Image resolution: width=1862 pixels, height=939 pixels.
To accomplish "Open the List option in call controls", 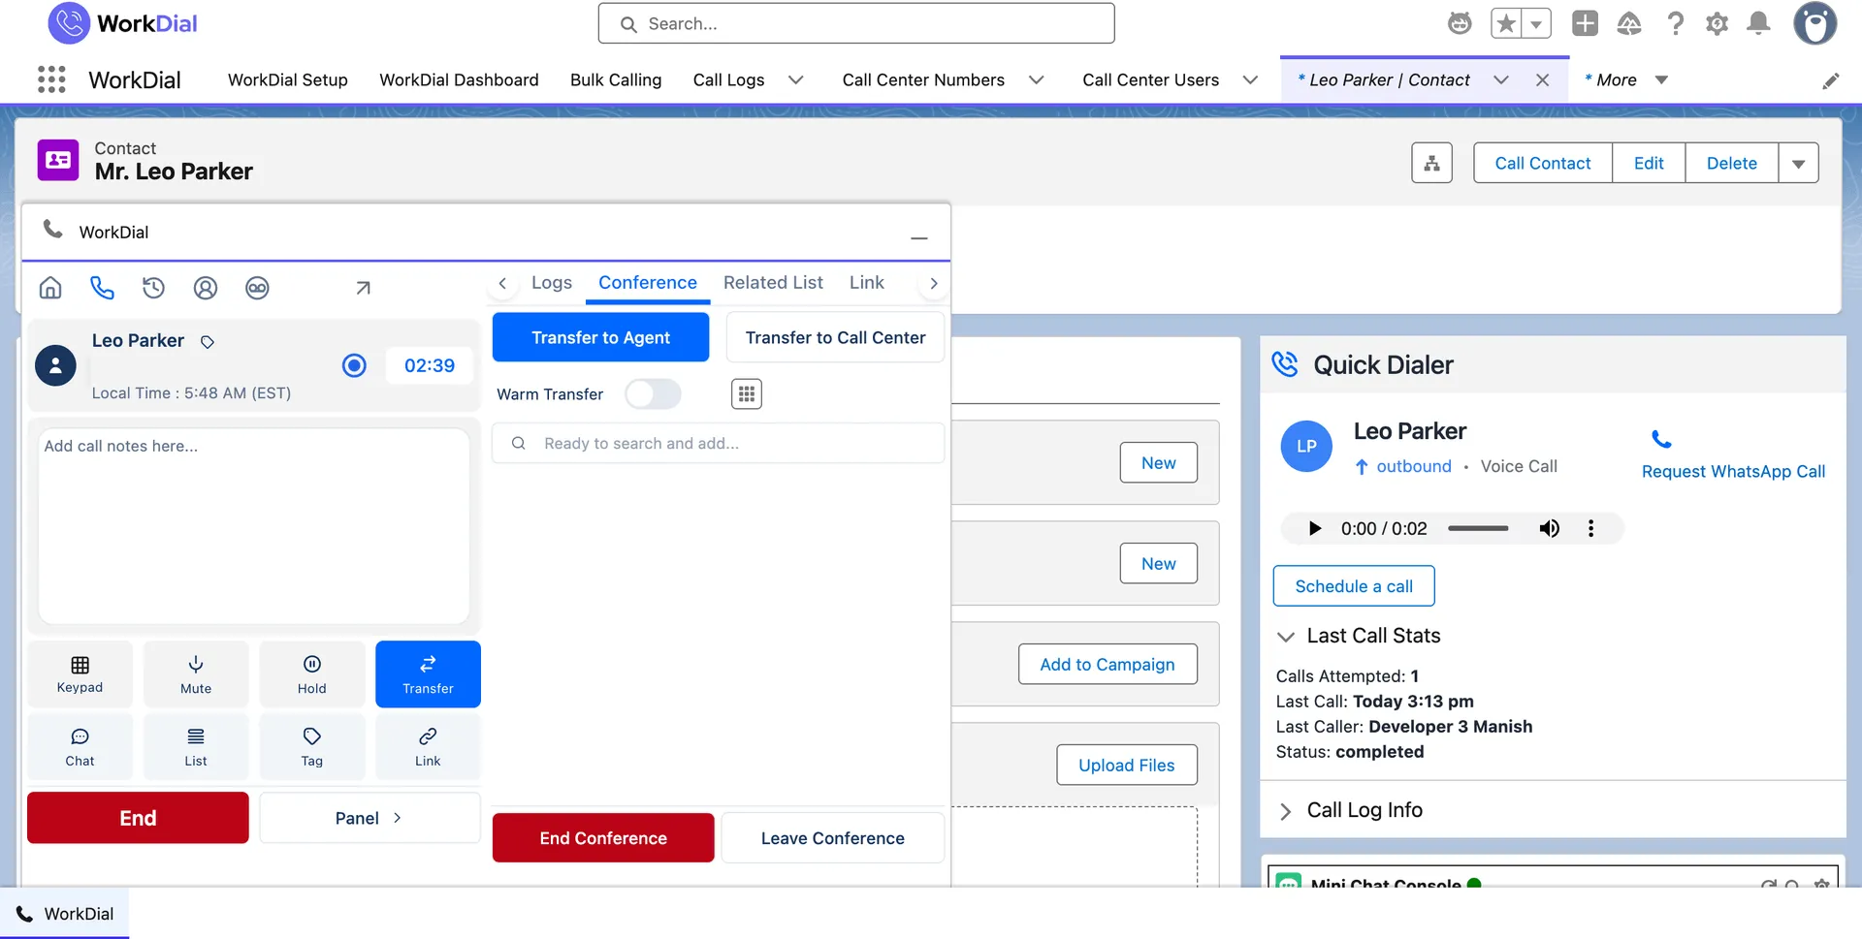I will point(196,747).
